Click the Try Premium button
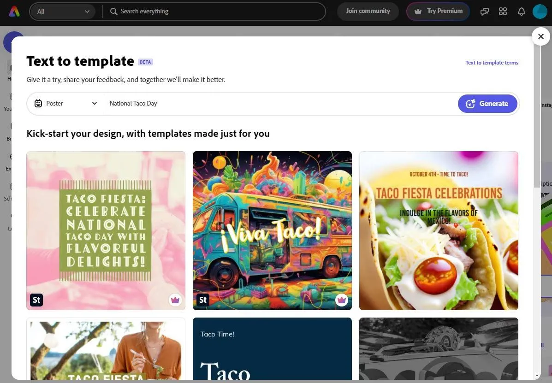The height and width of the screenshot is (383, 552). [438, 12]
